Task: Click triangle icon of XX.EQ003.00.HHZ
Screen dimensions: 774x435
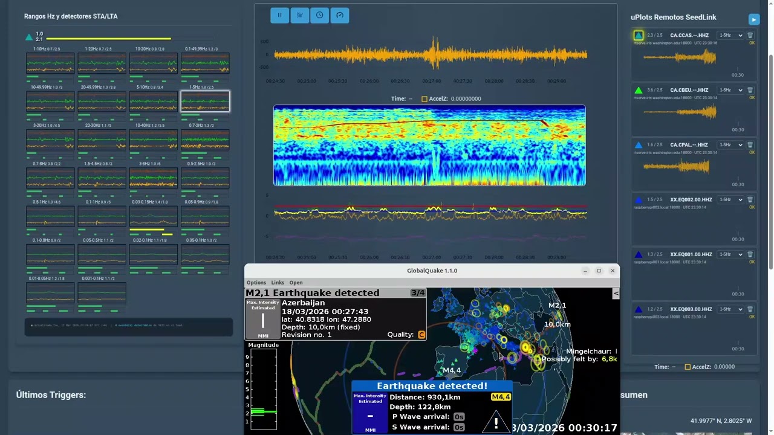Action: [639, 309]
